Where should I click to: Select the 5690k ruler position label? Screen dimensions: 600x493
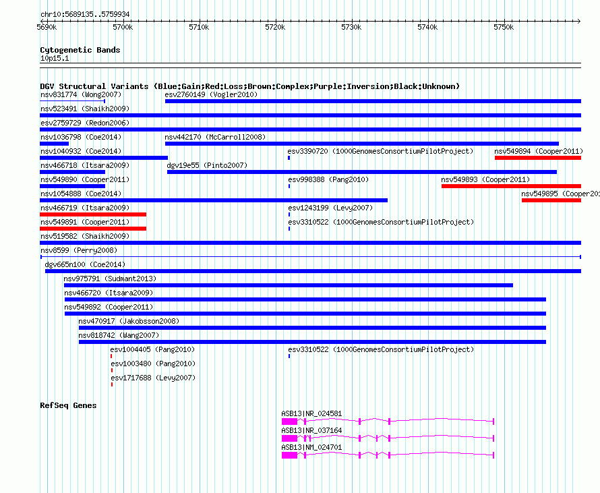point(47,27)
